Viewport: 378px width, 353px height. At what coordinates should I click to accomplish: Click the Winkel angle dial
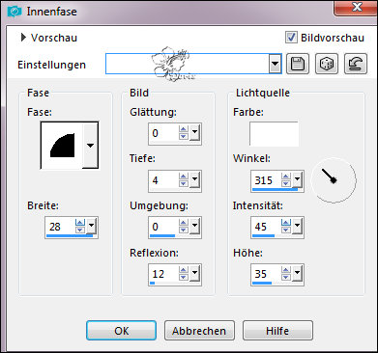point(334,179)
